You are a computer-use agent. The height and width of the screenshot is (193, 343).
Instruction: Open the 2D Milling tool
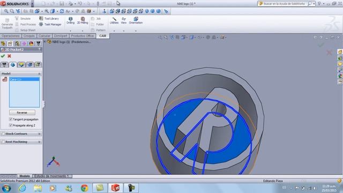coord(83,20)
